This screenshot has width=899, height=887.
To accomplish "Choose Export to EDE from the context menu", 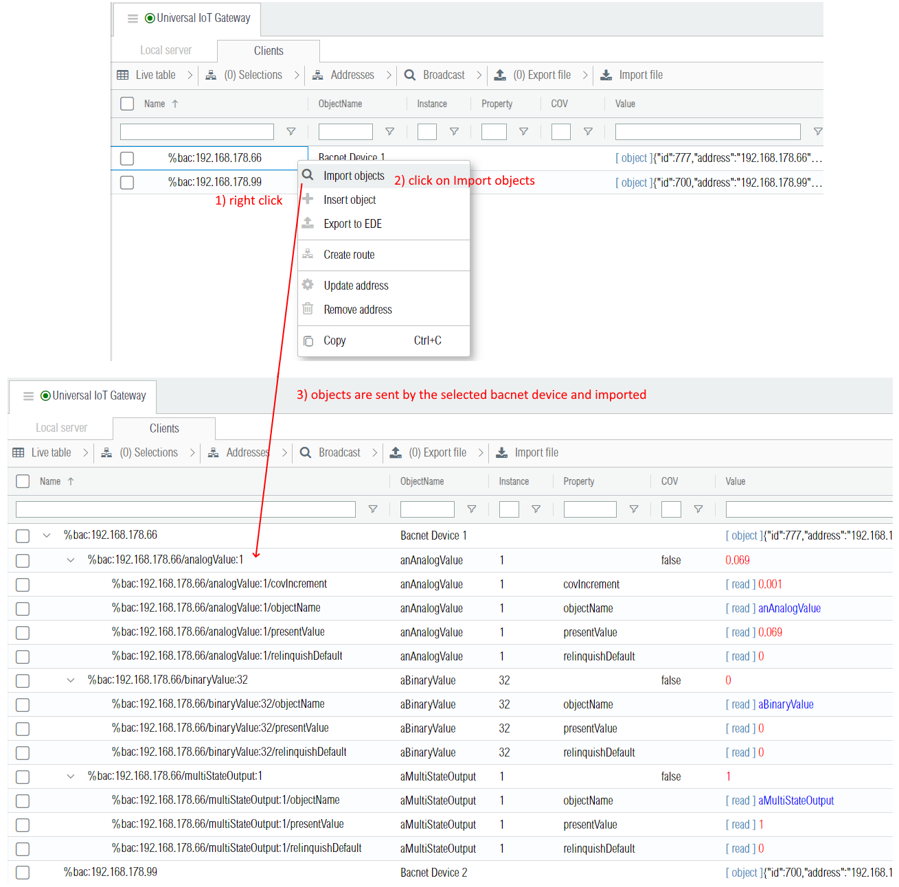I will pyautogui.click(x=352, y=224).
